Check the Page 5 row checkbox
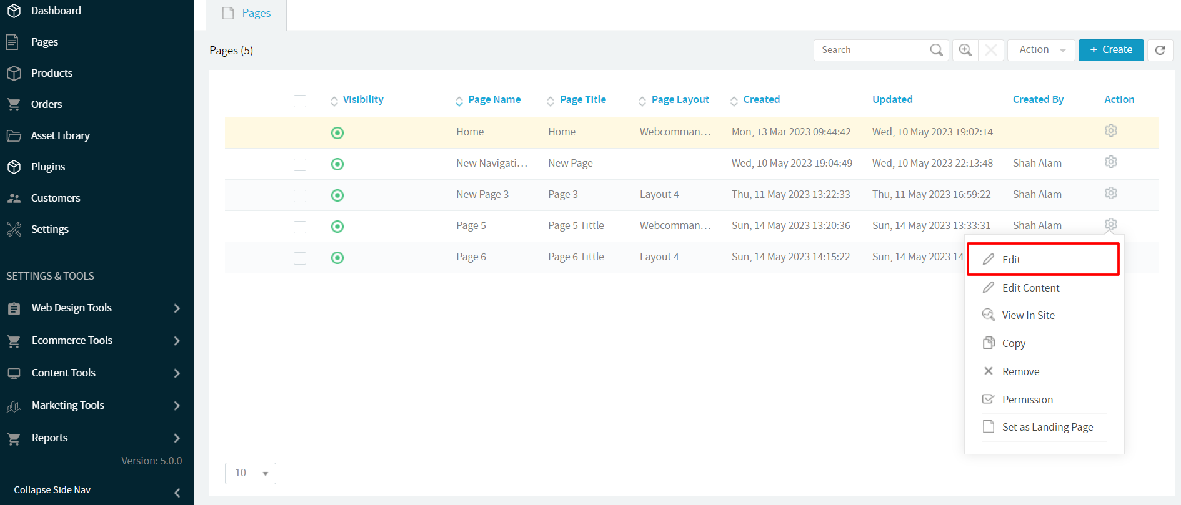 pos(300,227)
